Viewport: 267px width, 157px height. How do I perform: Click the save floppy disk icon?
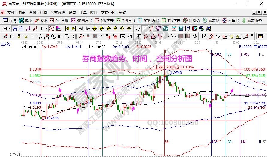pos(195,29)
